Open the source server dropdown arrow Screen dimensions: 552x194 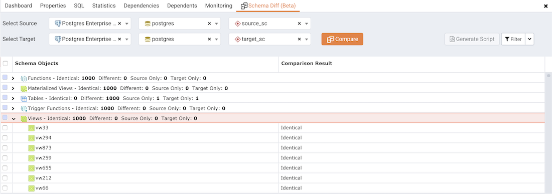pos(127,24)
